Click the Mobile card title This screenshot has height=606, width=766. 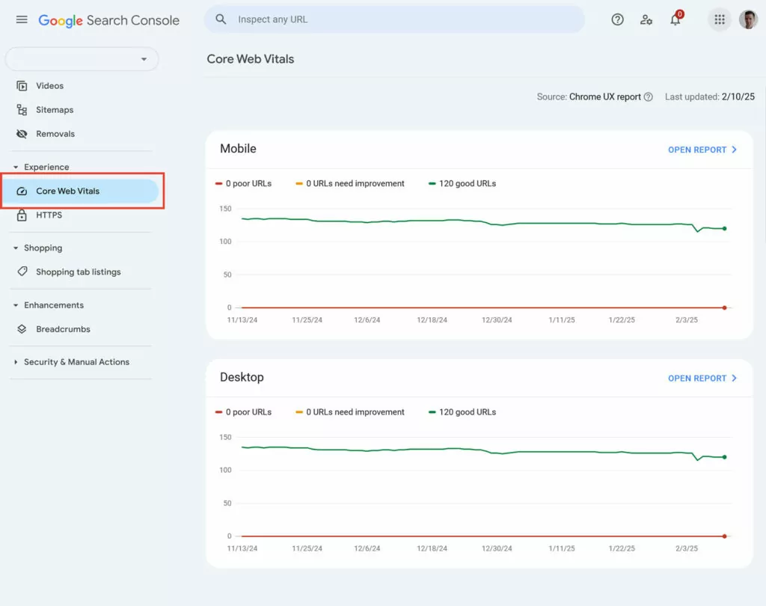pos(238,149)
